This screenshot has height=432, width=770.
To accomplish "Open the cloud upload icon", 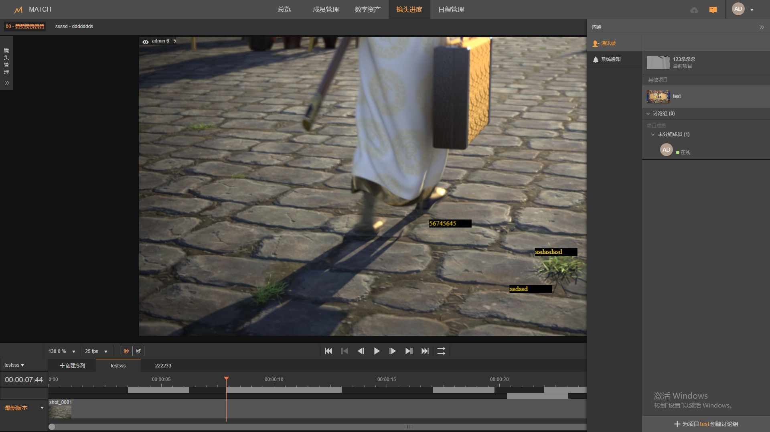I will click(x=694, y=10).
